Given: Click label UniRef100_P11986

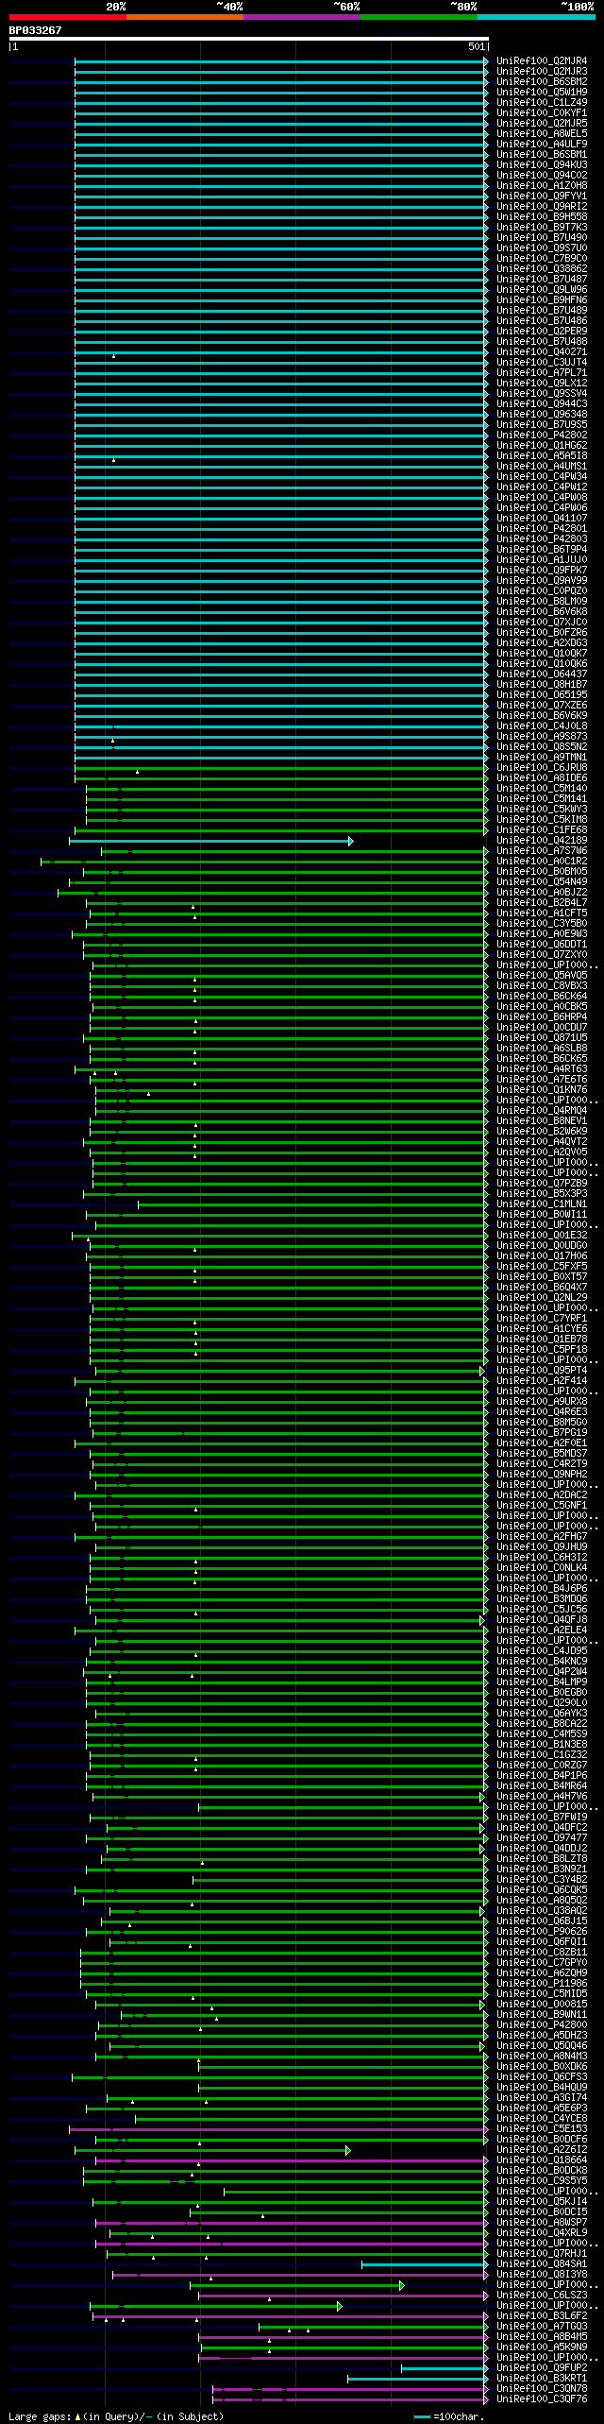Looking at the screenshot, I should (542, 1984).
